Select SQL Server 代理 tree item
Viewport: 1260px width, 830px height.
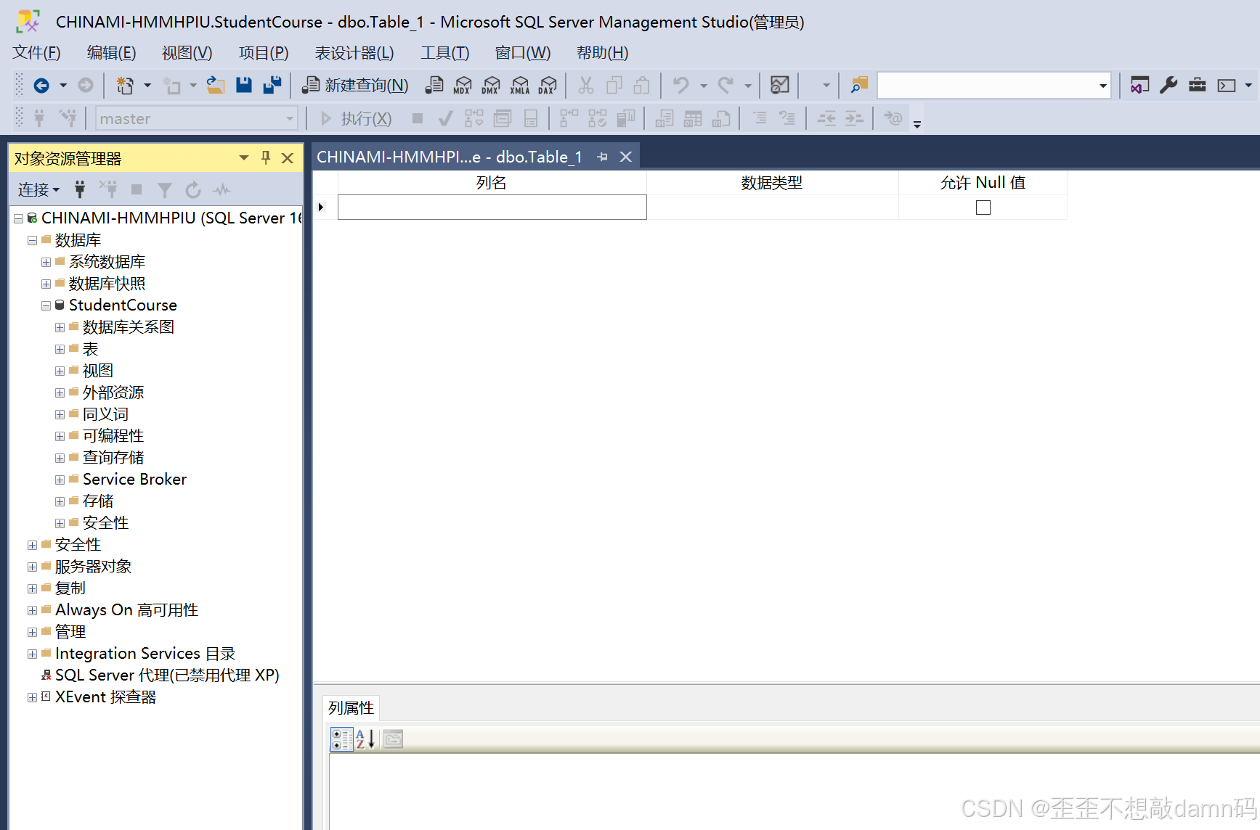point(167,675)
